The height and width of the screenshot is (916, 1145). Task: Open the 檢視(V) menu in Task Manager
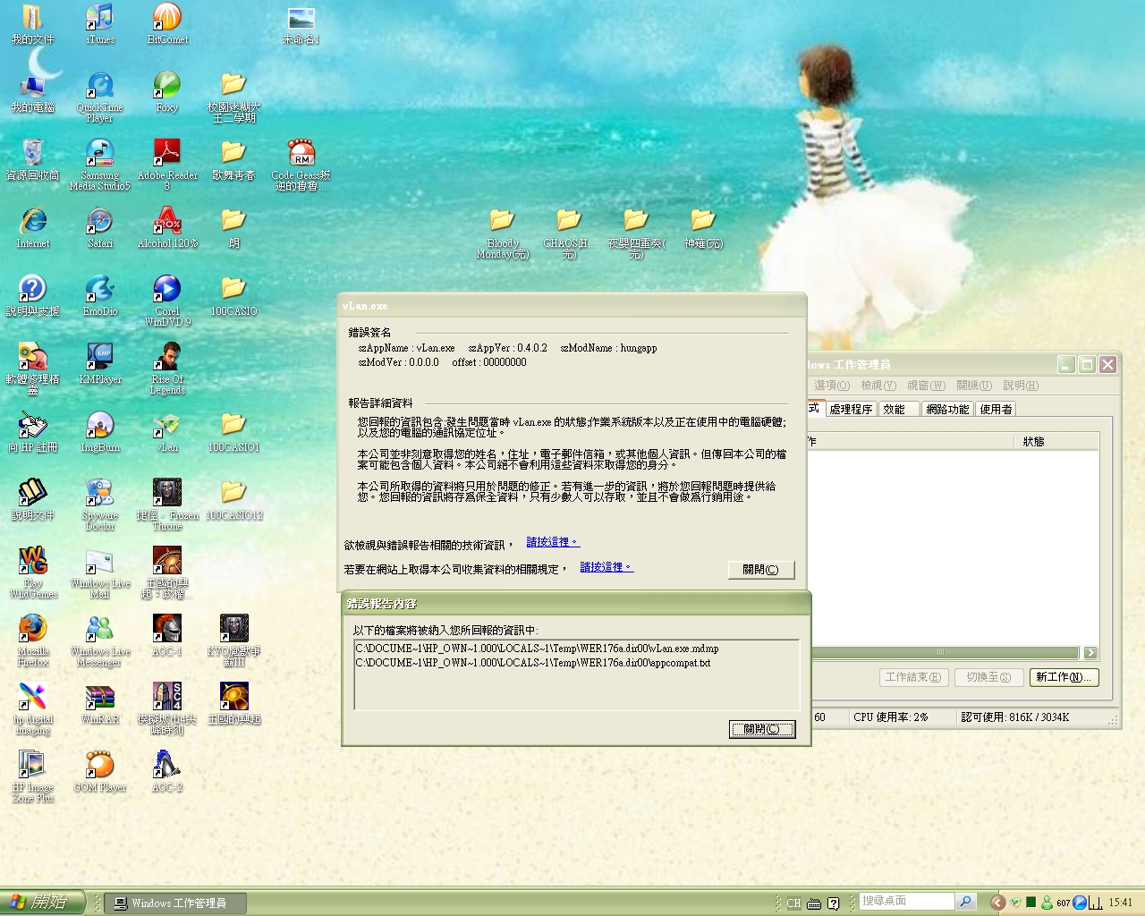click(878, 386)
